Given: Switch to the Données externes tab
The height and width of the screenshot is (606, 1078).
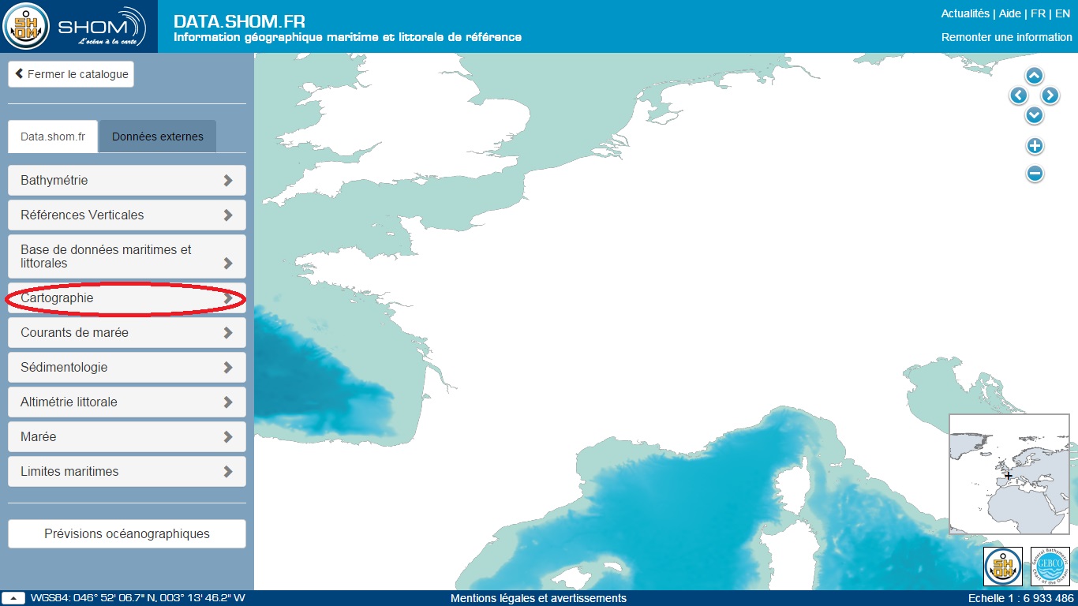Looking at the screenshot, I should [158, 137].
